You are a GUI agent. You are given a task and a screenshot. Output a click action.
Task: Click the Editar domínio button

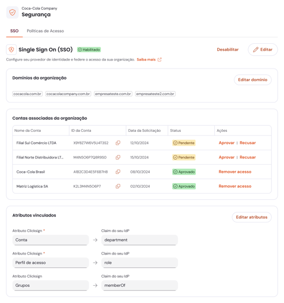point(253,80)
